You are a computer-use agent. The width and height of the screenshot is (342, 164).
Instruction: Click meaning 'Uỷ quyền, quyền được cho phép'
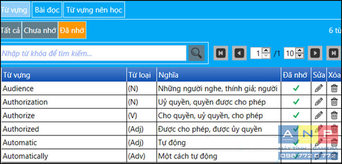tap(212, 102)
